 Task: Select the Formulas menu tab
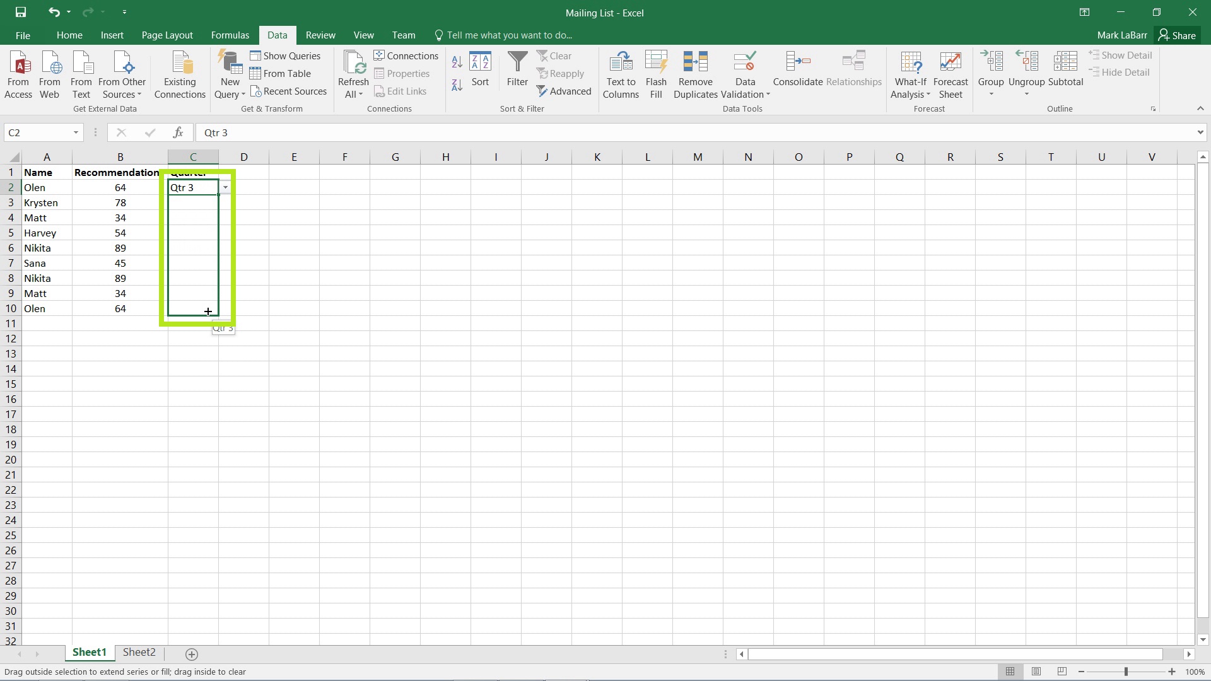(x=230, y=35)
